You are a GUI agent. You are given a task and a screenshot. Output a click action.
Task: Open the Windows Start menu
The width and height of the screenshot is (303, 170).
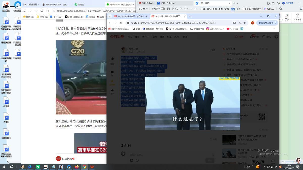[x=4, y=167]
